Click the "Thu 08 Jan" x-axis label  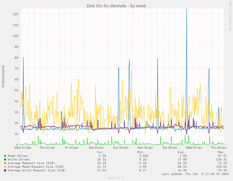click(218, 148)
